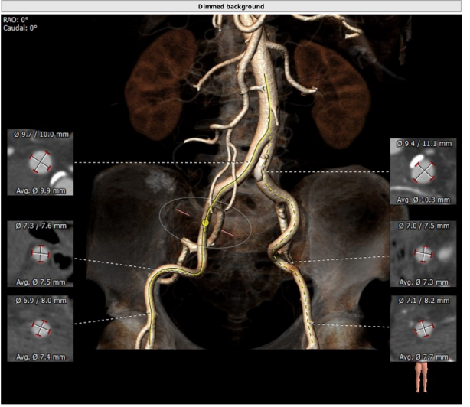This screenshot has width=470, height=407.
Task: Select the Avg. Ø 7.3 mm label
Action: click(423, 282)
